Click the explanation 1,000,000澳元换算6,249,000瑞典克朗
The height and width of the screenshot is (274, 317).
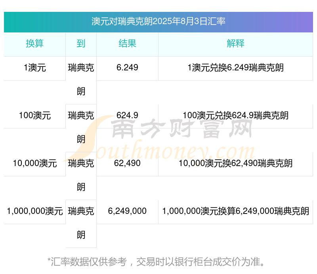235,211
